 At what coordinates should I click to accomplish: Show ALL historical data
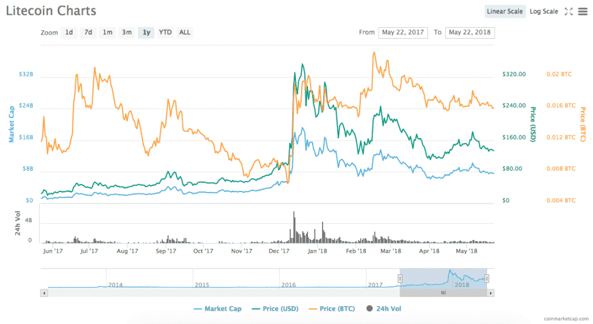184,32
